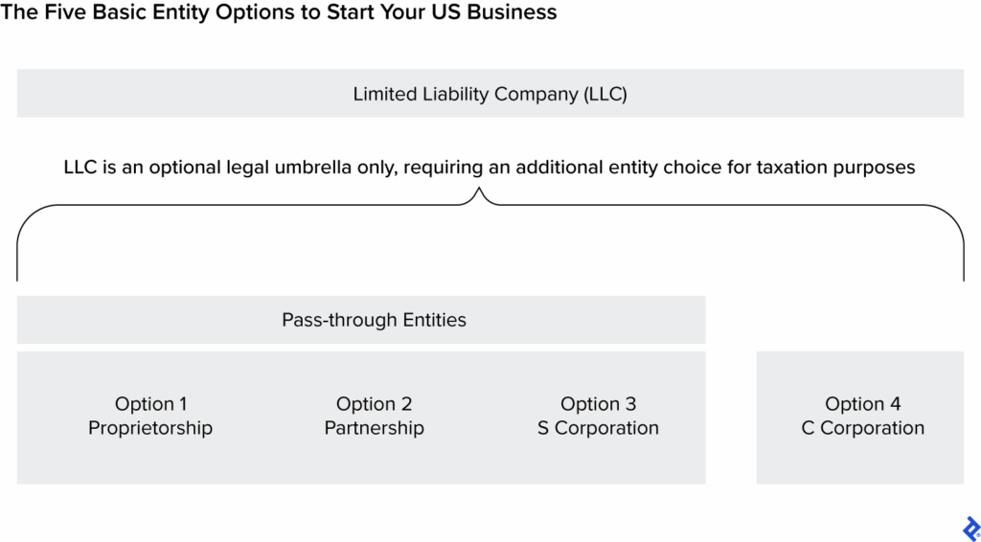This screenshot has width=981, height=542.
Task: Click the 'Option 2' label
Action: [374, 404]
